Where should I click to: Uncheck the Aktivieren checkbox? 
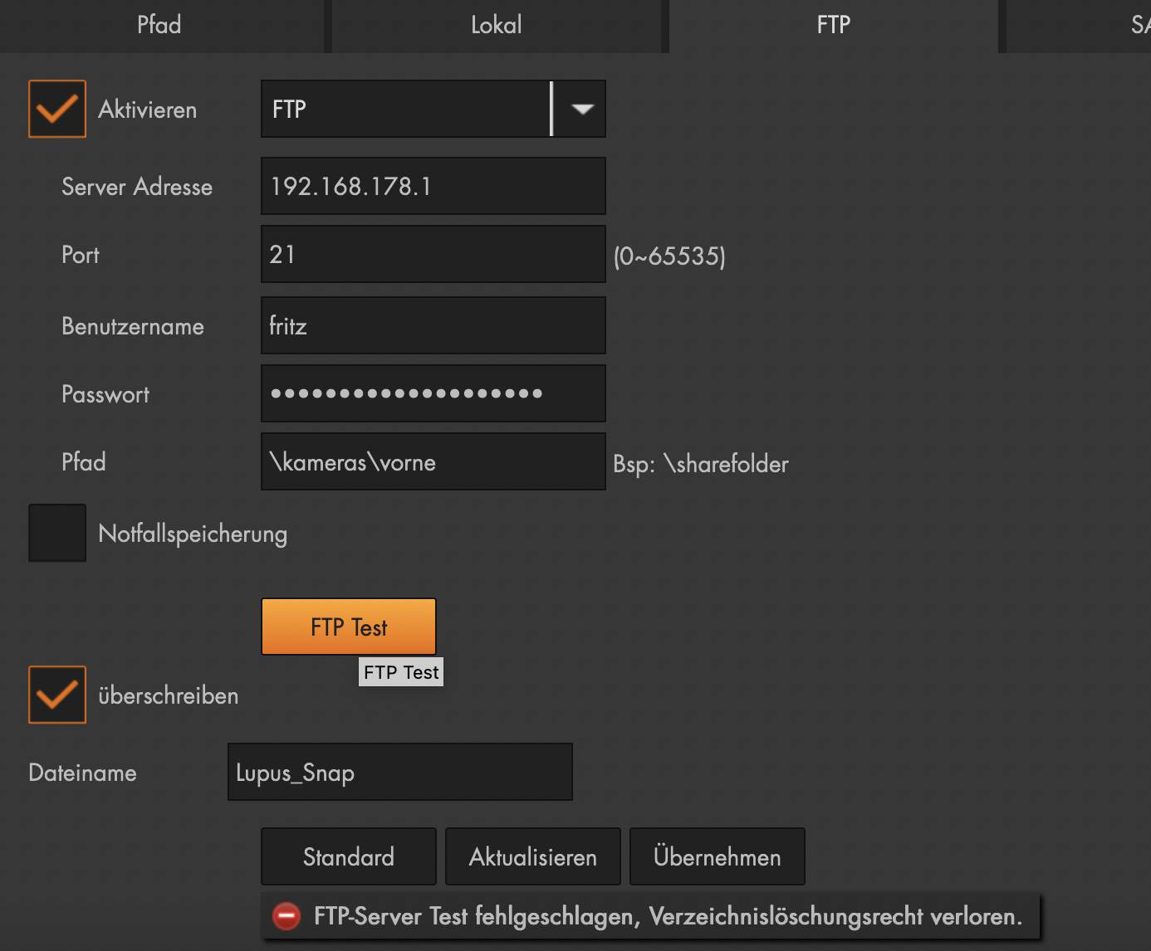pos(57,109)
